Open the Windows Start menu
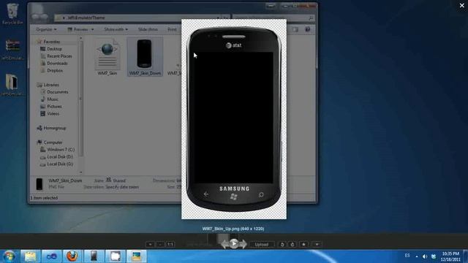The height and width of the screenshot is (263, 468). 9,256
